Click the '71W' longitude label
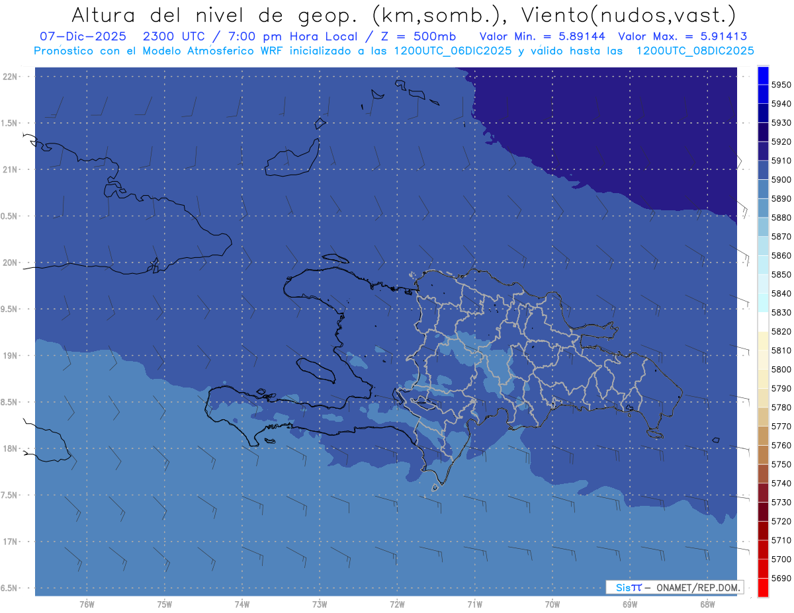Viewport: 794px width, 613px height. point(475,604)
